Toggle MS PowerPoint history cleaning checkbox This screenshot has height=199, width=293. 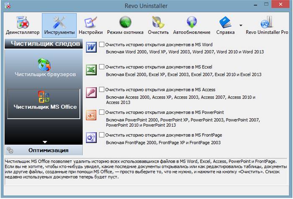click(x=101, y=112)
